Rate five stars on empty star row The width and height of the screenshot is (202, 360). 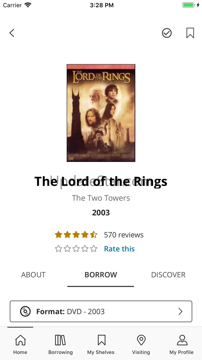tap(94, 249)
